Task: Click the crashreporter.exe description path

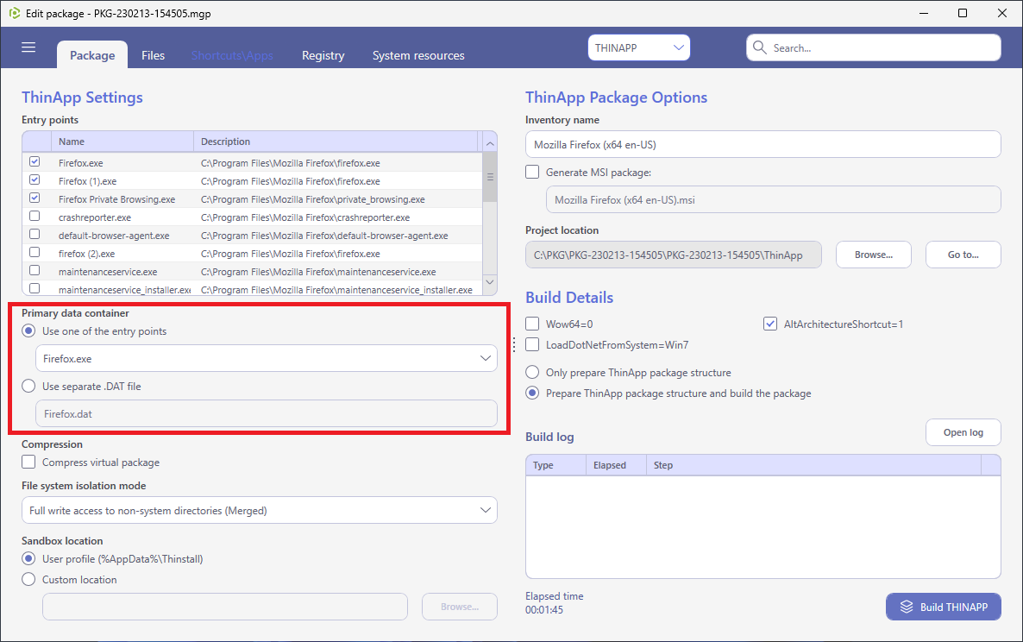Action: coord(305,218)
